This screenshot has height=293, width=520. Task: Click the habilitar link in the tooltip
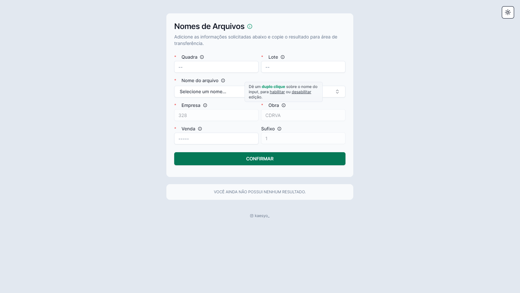point(277,92)
